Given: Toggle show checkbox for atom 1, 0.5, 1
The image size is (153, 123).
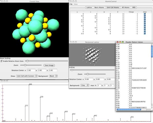Looking at the screenshot, I should point(145,28).
